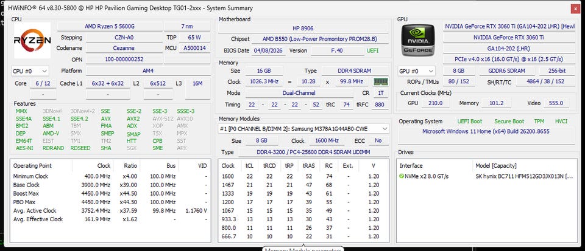Click the GPU clock 210.0 field
The height and width of the screenshot is (251, 585).
coord(435,103)
